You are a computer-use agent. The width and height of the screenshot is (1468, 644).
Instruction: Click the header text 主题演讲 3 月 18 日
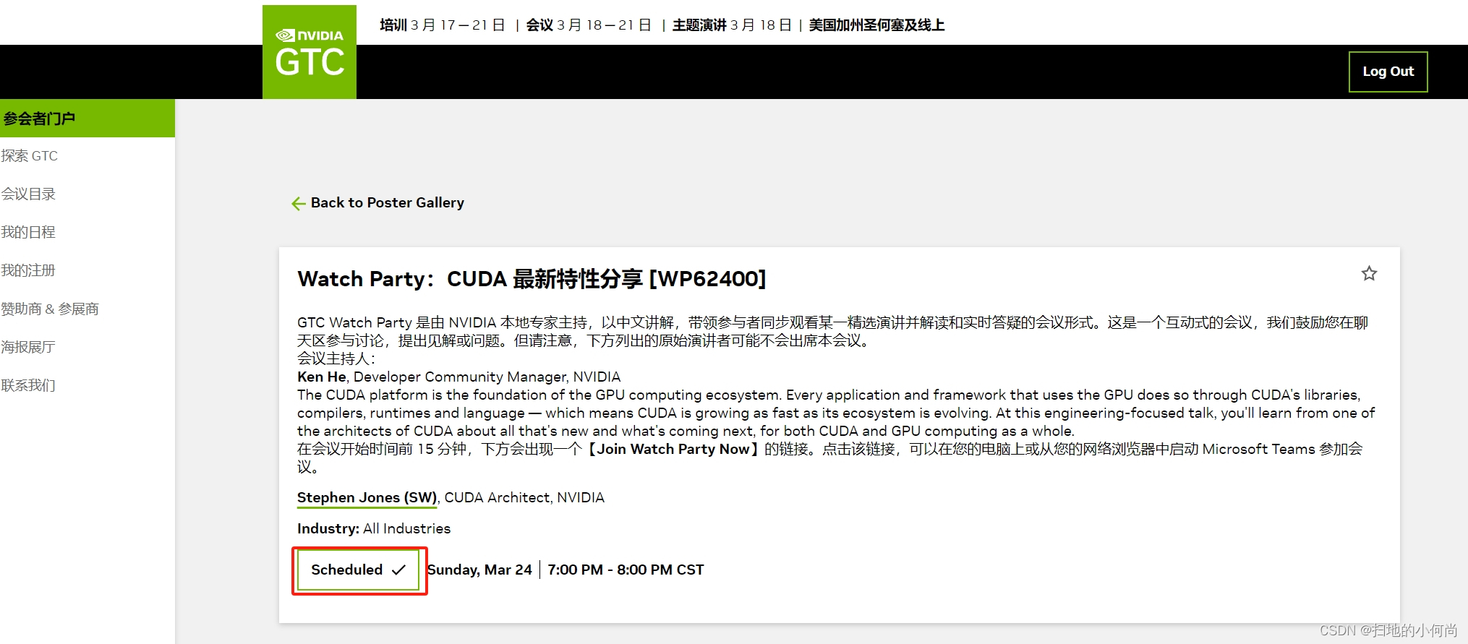tap(732, 25)
